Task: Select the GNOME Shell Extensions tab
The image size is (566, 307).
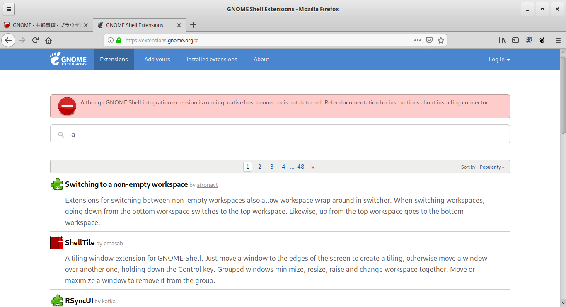Action: [140, 25]
